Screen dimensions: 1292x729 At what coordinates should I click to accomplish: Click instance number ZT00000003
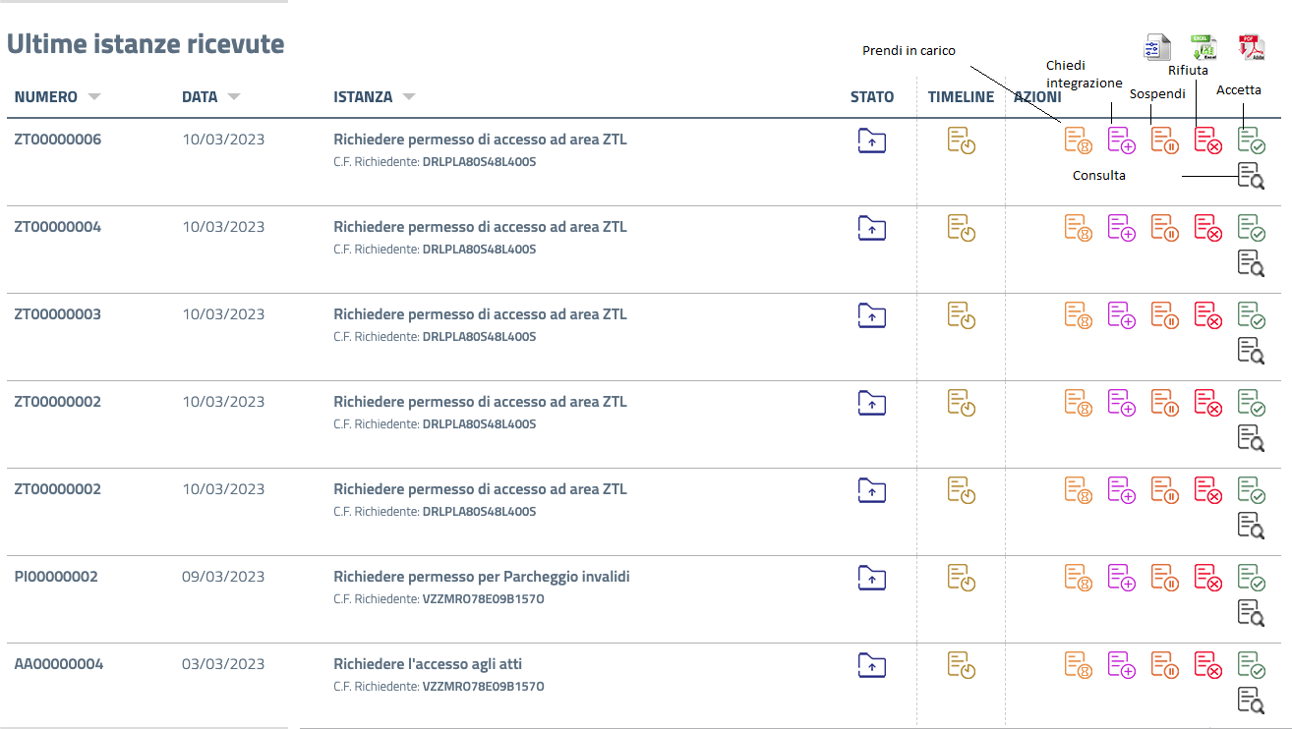coord(57,314)
